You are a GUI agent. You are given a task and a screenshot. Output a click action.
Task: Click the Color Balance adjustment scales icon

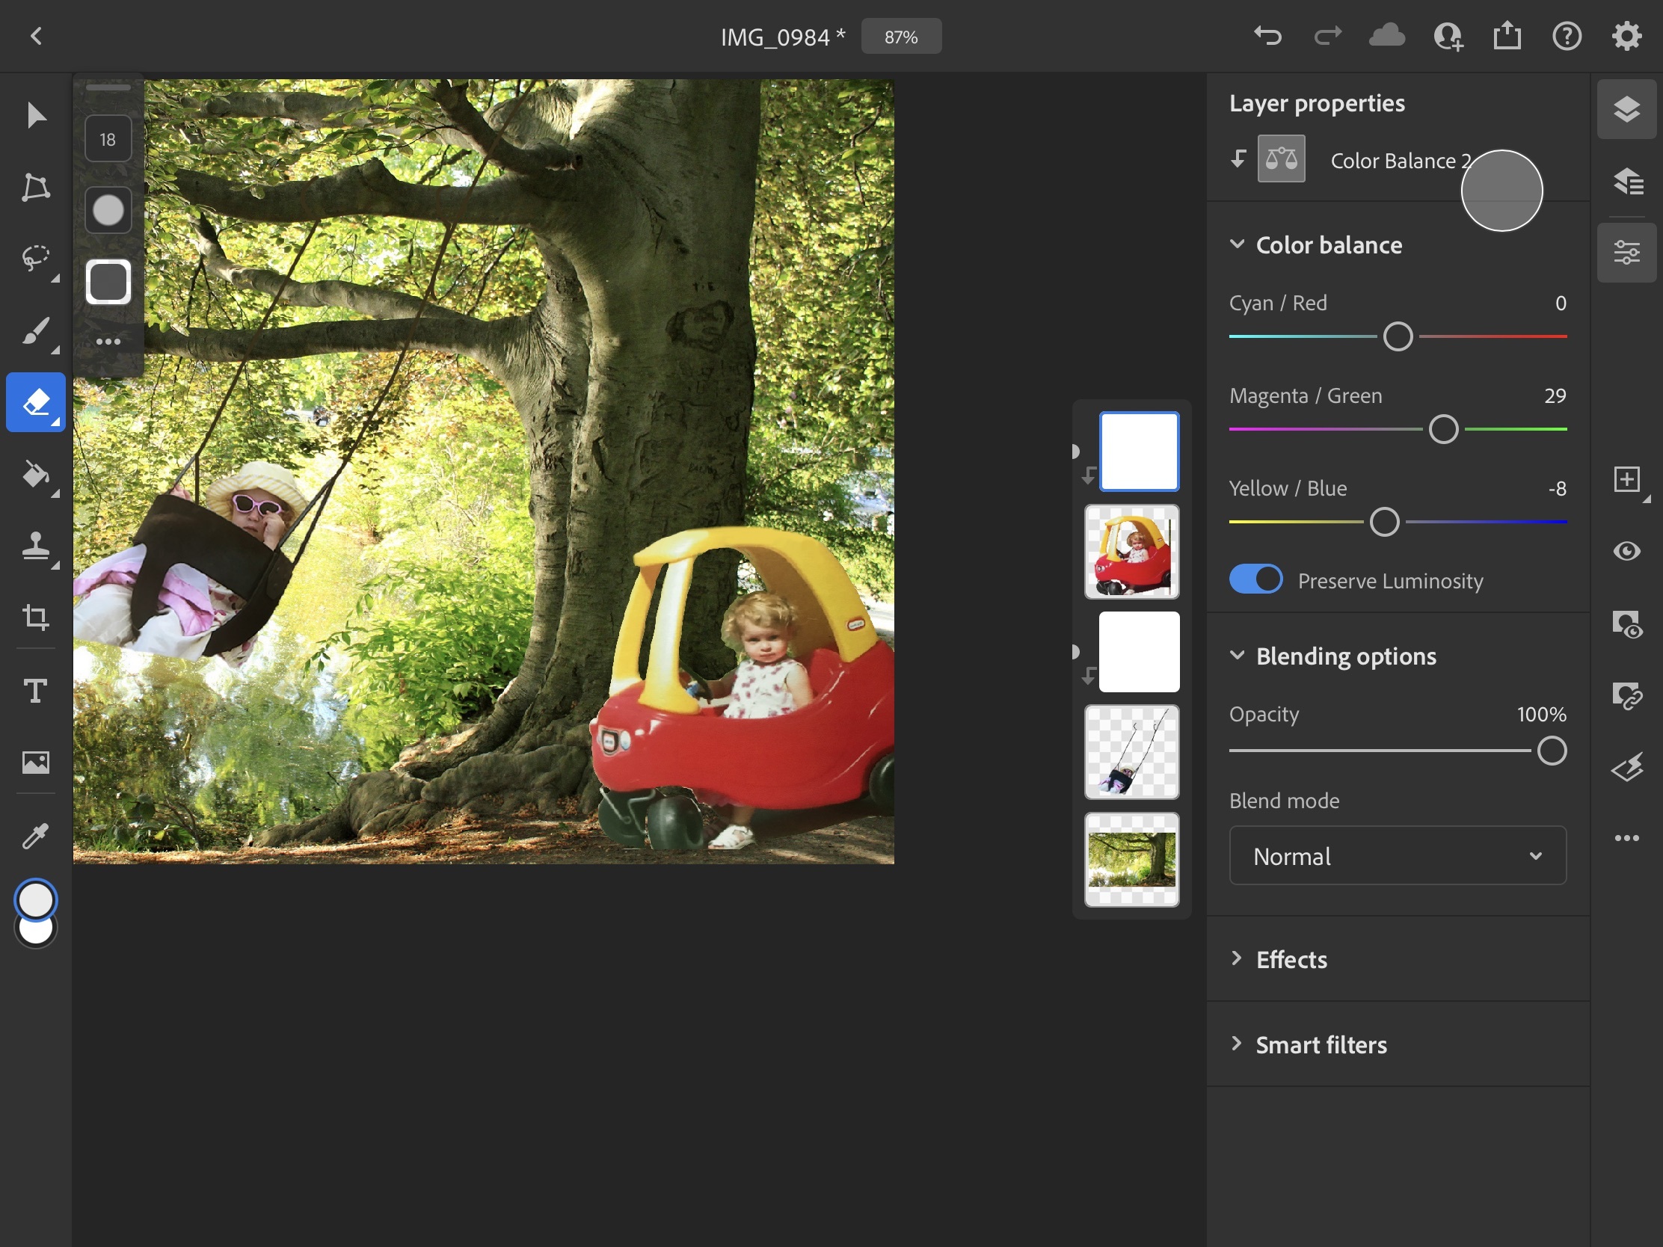(1281, 158)
